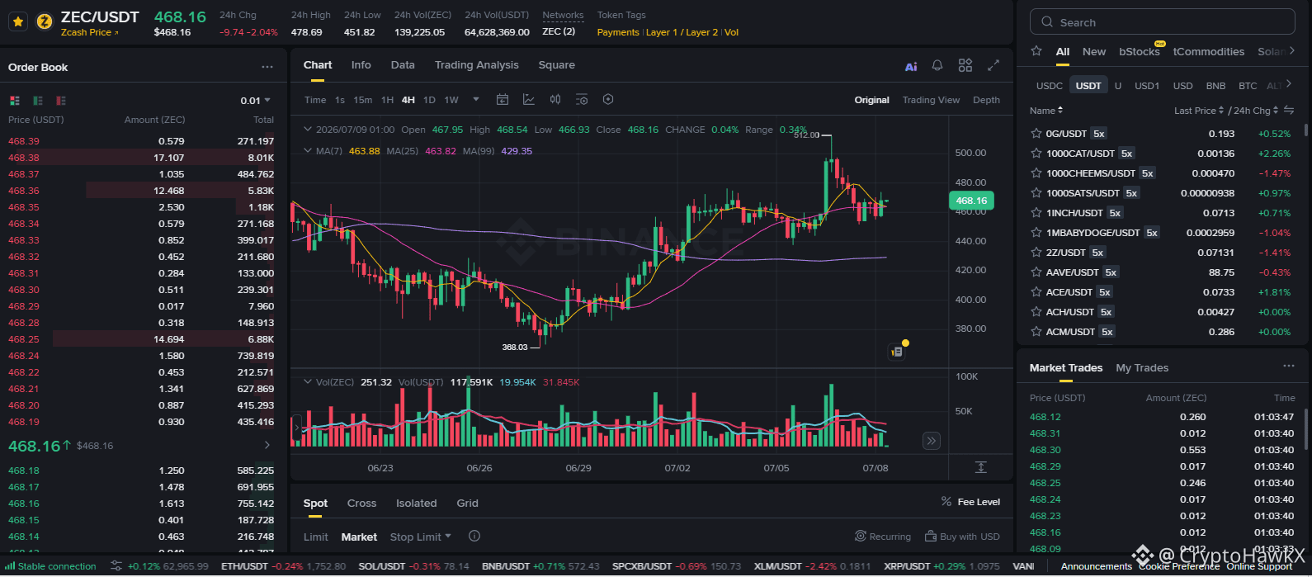Click Buy with USD
The height and width of the screenshot is (577, 1312).
962,537
